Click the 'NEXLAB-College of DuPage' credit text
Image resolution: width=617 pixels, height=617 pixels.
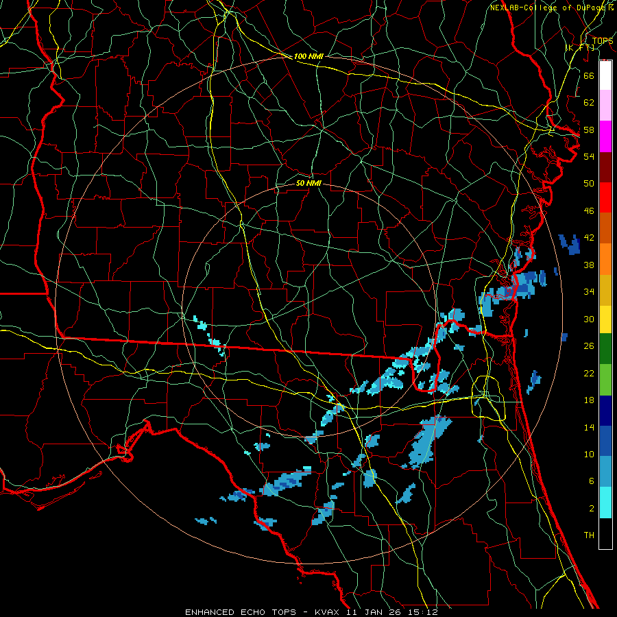pos(547,8)
